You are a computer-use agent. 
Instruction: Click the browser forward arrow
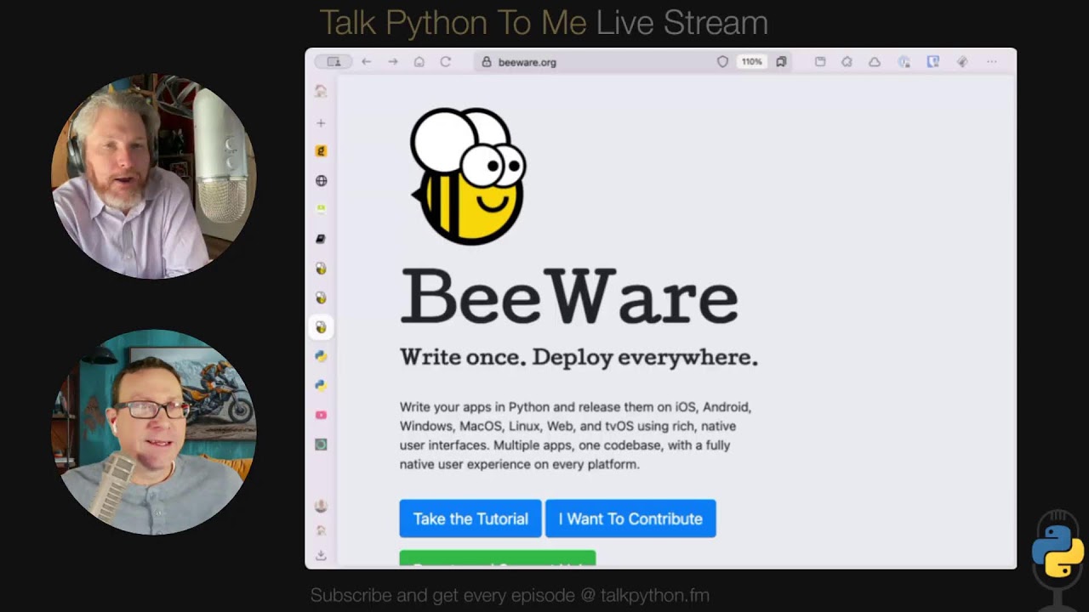pos(393,62)
